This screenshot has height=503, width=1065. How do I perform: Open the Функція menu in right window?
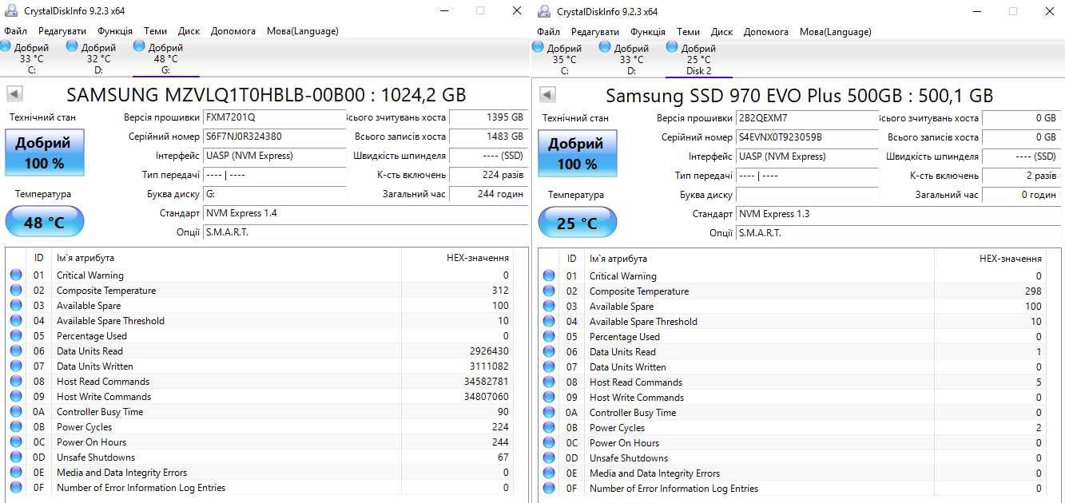[648, 32]
